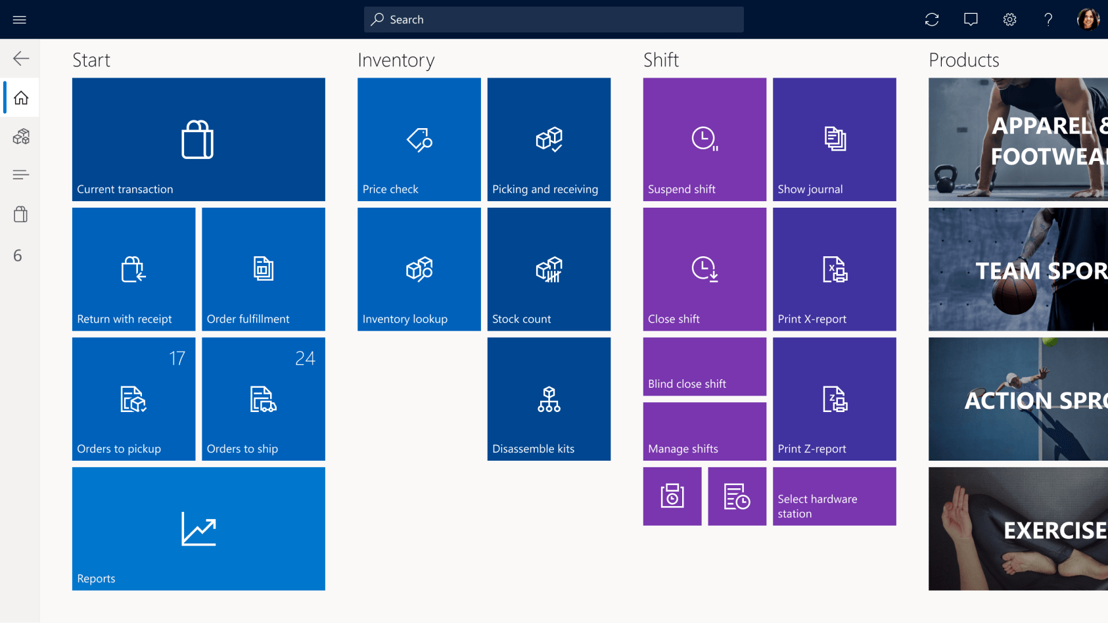Click the help question mark icon
The image size is (1108, 623).
coord(1048,20)
